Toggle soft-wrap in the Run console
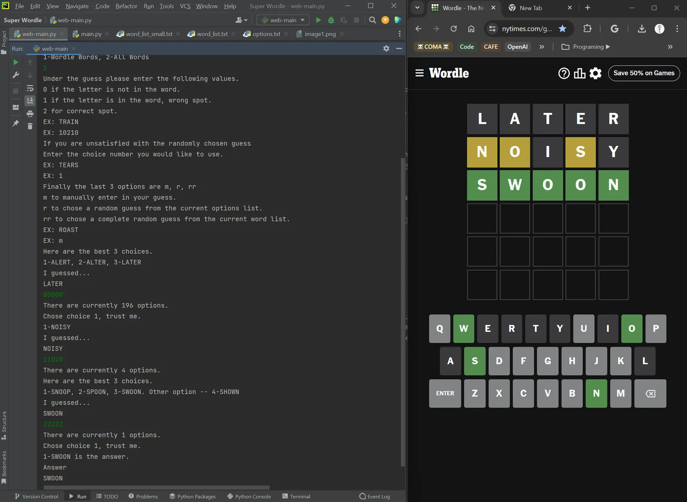This screenshot has width=687, height=502. tap(30, 88)
